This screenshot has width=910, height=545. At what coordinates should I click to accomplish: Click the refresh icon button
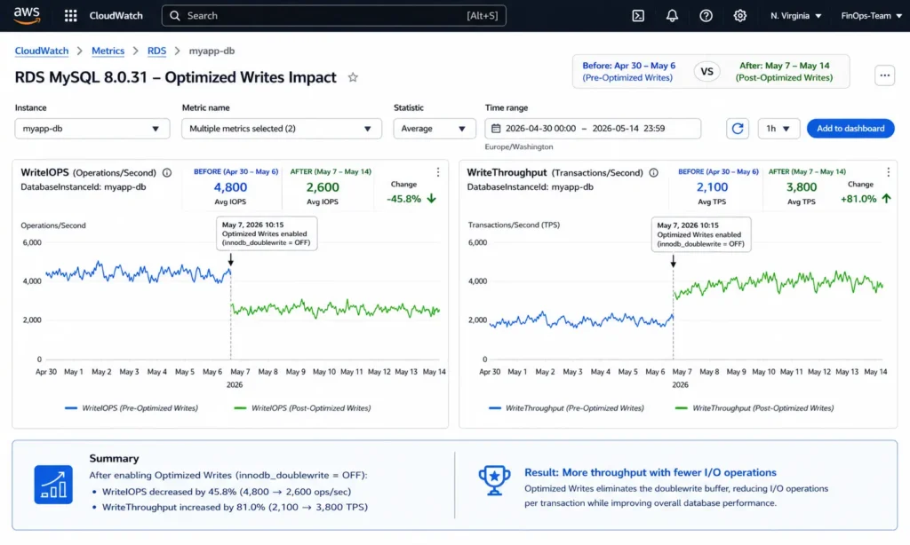[737, 128]
